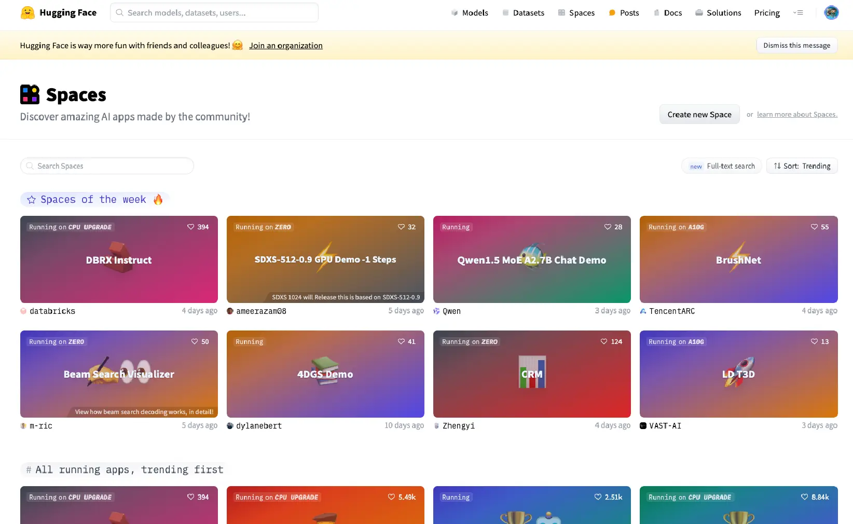This screenshot has width=853, height=524.
Task: Open the Posts page
Action: tap(624, 12)
